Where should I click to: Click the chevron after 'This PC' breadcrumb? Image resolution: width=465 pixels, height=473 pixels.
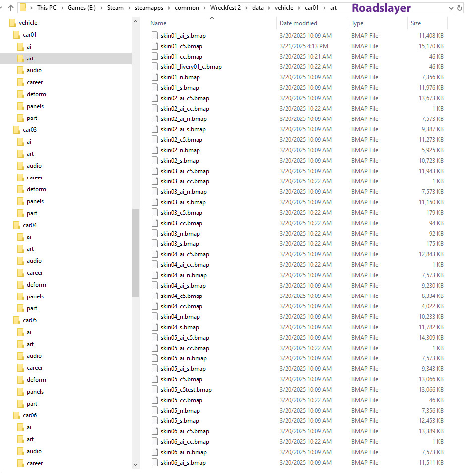point(62,8)
